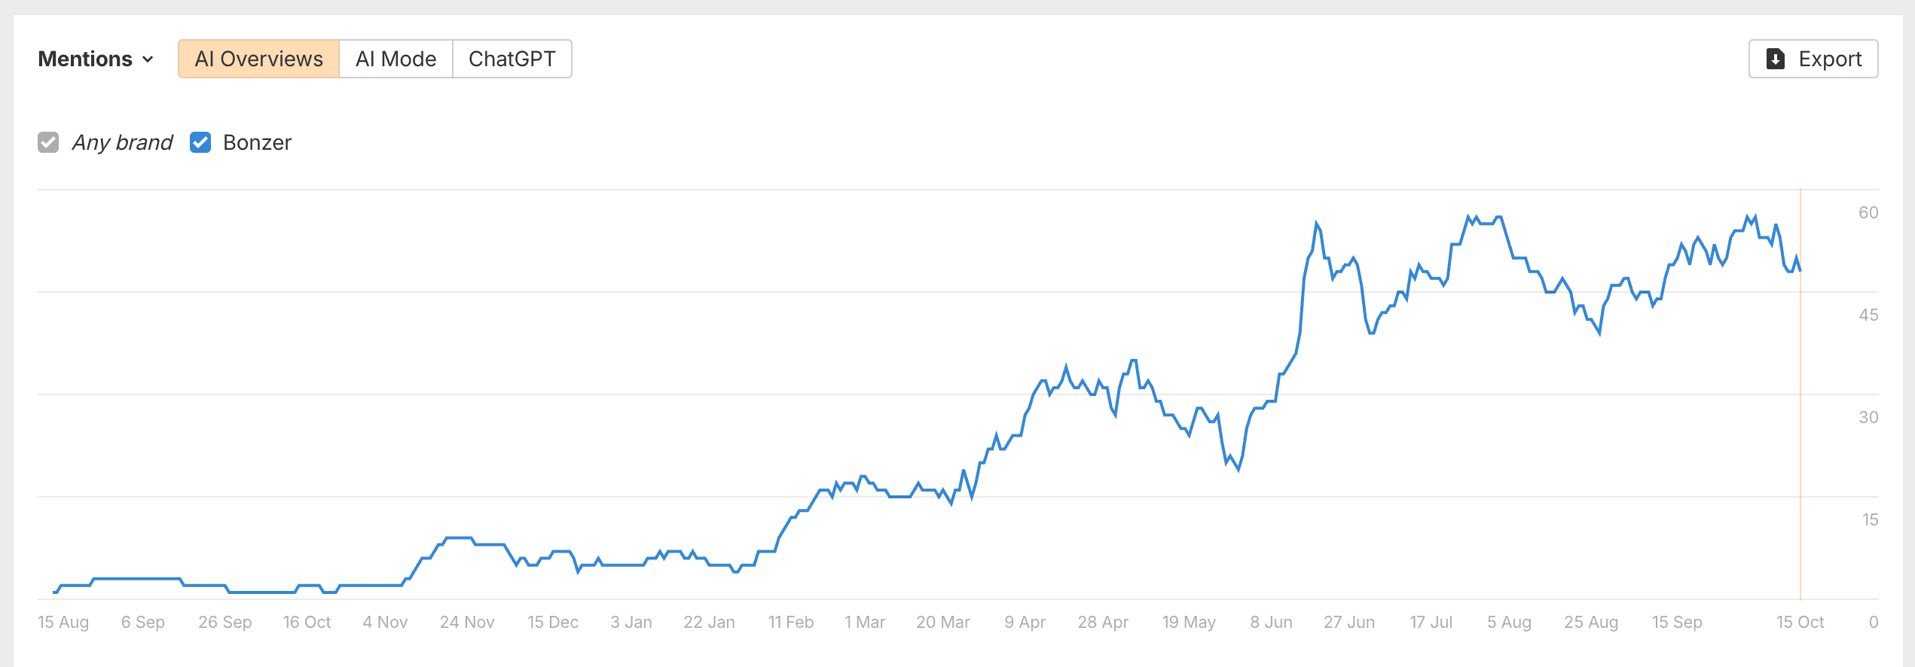
Task: Click the italic Any brand label
Action: pos(122,142)
